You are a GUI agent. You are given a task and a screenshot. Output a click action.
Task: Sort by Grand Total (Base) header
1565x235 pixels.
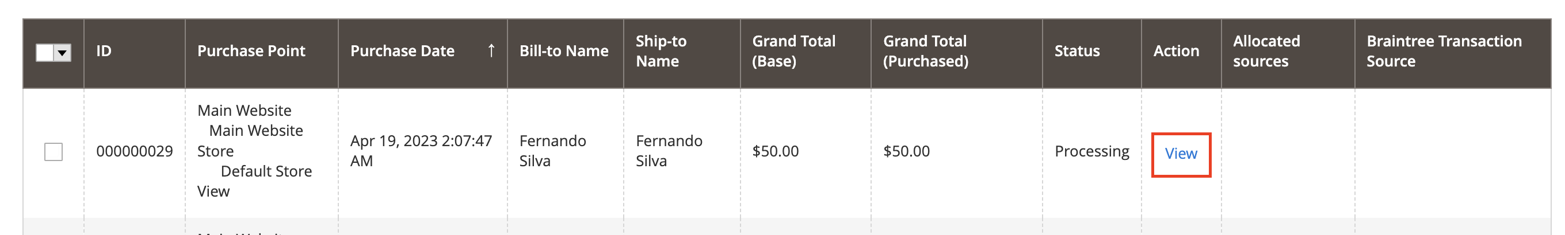coord(793,52)
